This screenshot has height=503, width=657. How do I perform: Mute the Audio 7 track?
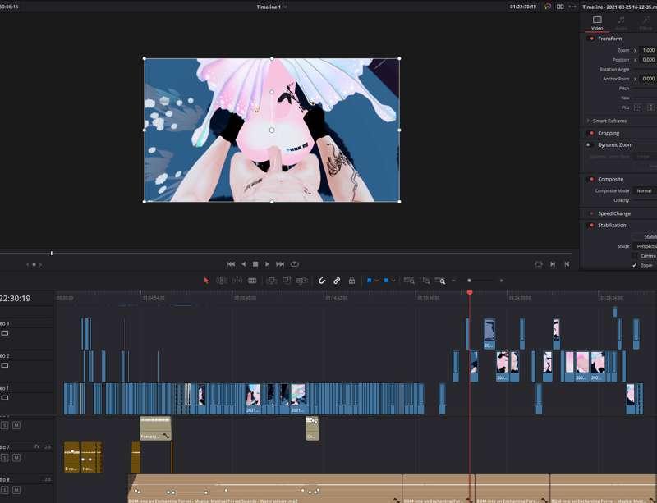click(x=16, y=457)
